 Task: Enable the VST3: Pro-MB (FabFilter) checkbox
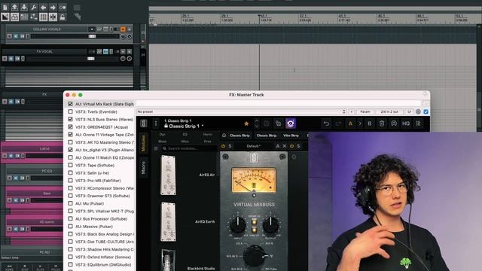click(70, 181)
